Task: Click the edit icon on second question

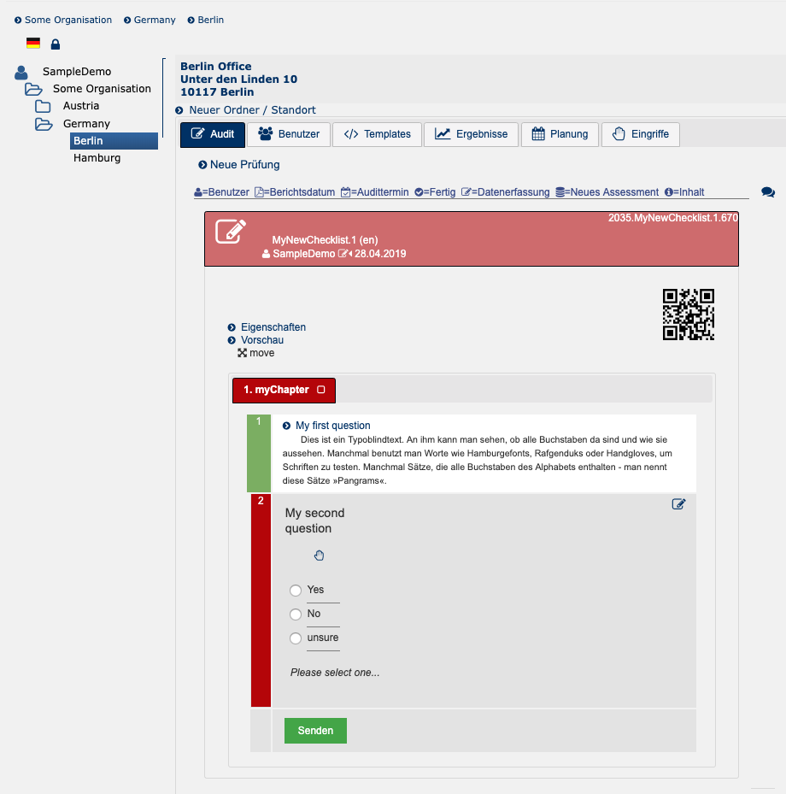Action: pyautogui.click(x=678, y=504)
